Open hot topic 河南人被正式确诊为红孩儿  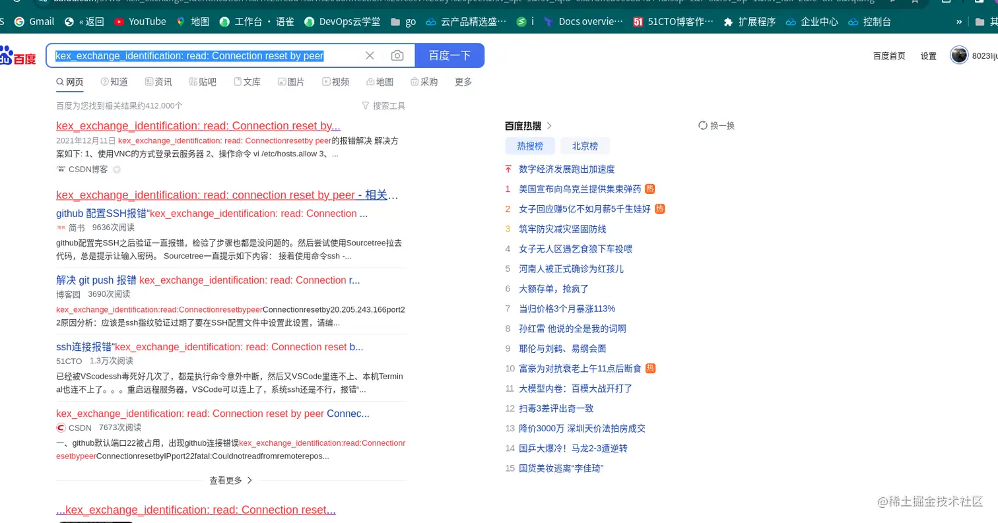point(572,269)
